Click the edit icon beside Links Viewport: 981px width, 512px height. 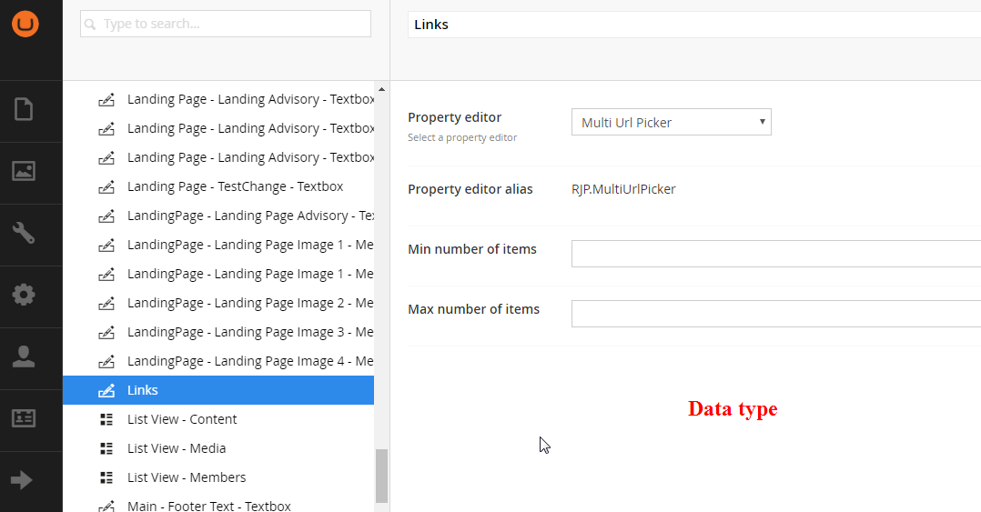[106, 390]
